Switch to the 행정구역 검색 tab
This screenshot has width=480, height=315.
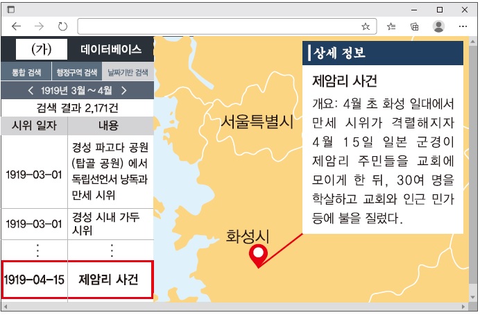tap(76, 72)
